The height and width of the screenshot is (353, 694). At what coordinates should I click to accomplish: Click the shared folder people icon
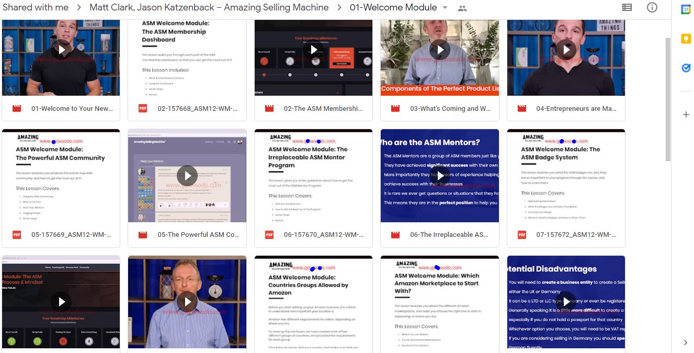click(462, 8)
